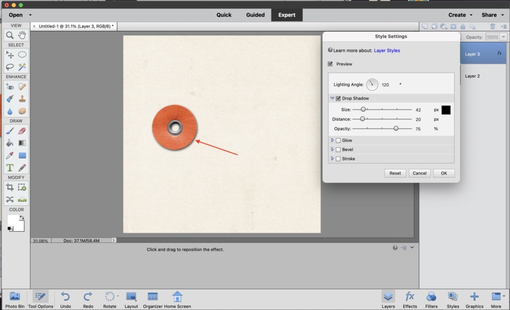
Task: Select the Lasso tool
Action: click(x=10, y=67)
